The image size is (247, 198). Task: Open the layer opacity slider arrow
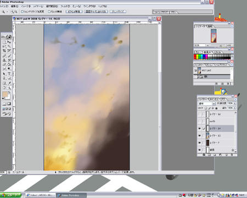tap(235, 103)
